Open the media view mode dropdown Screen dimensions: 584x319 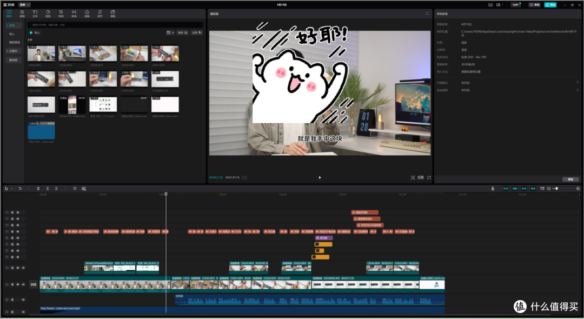[x=170, y=33]
